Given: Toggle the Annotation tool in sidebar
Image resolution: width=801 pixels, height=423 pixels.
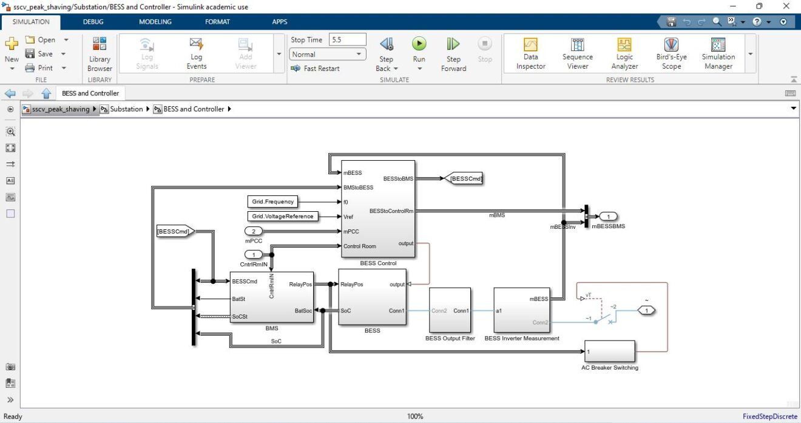Looking at the screenshot, I should 10,180.
